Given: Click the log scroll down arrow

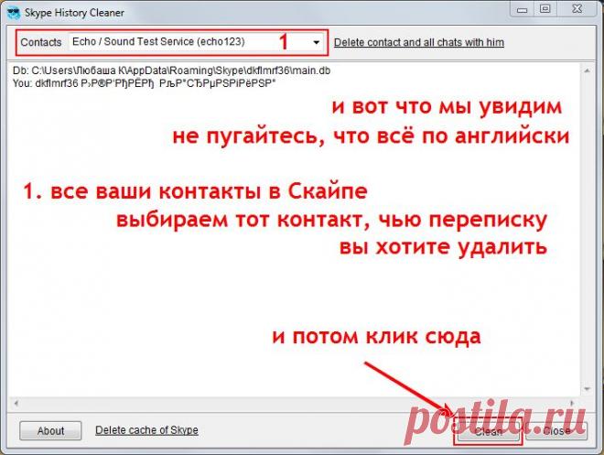Looking at the screenshot, I should click(587, 389).
